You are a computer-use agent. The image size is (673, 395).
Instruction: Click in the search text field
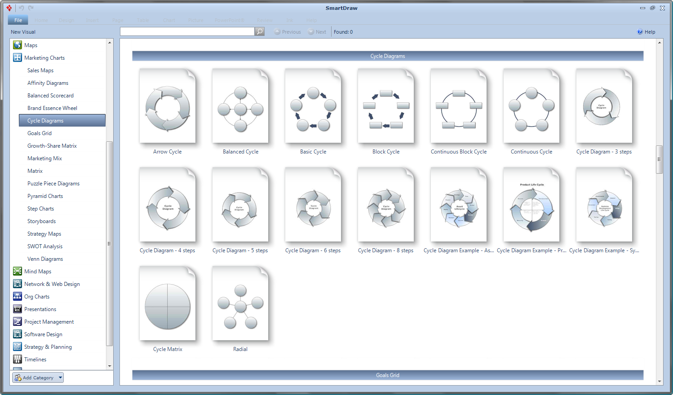tap(187, 31)
